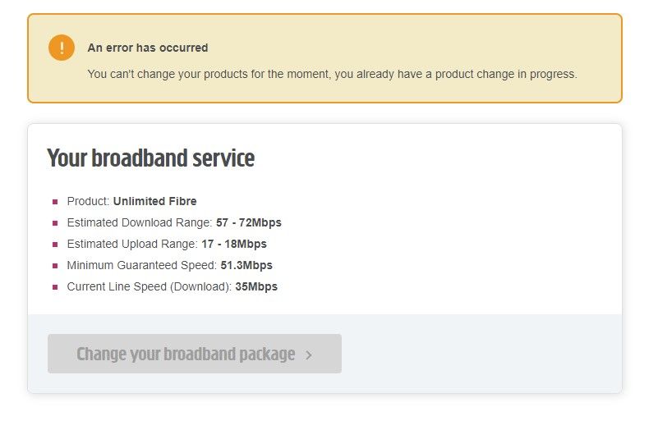Viewport: 658px width, 430px height.
Task: Click the bullet beside Estimated Upload Range
Action: pyautogui.click(x=55, y=245)
